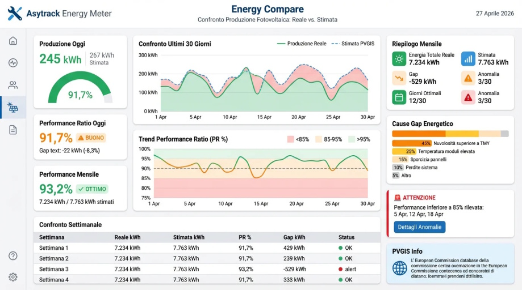Click the Energy Compare page title
Image resolution: width=522 pixels, height=290 pixels.
(x=268, y=9)
